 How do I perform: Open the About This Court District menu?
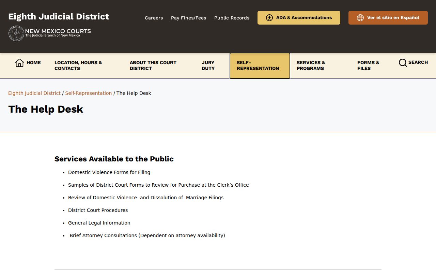coord(153,66)
